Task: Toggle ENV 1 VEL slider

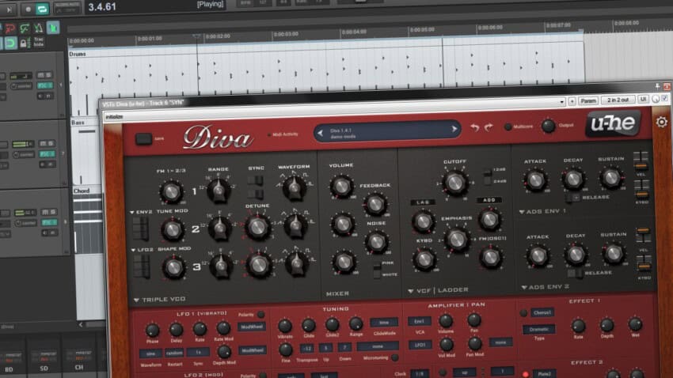Action: 641,161
